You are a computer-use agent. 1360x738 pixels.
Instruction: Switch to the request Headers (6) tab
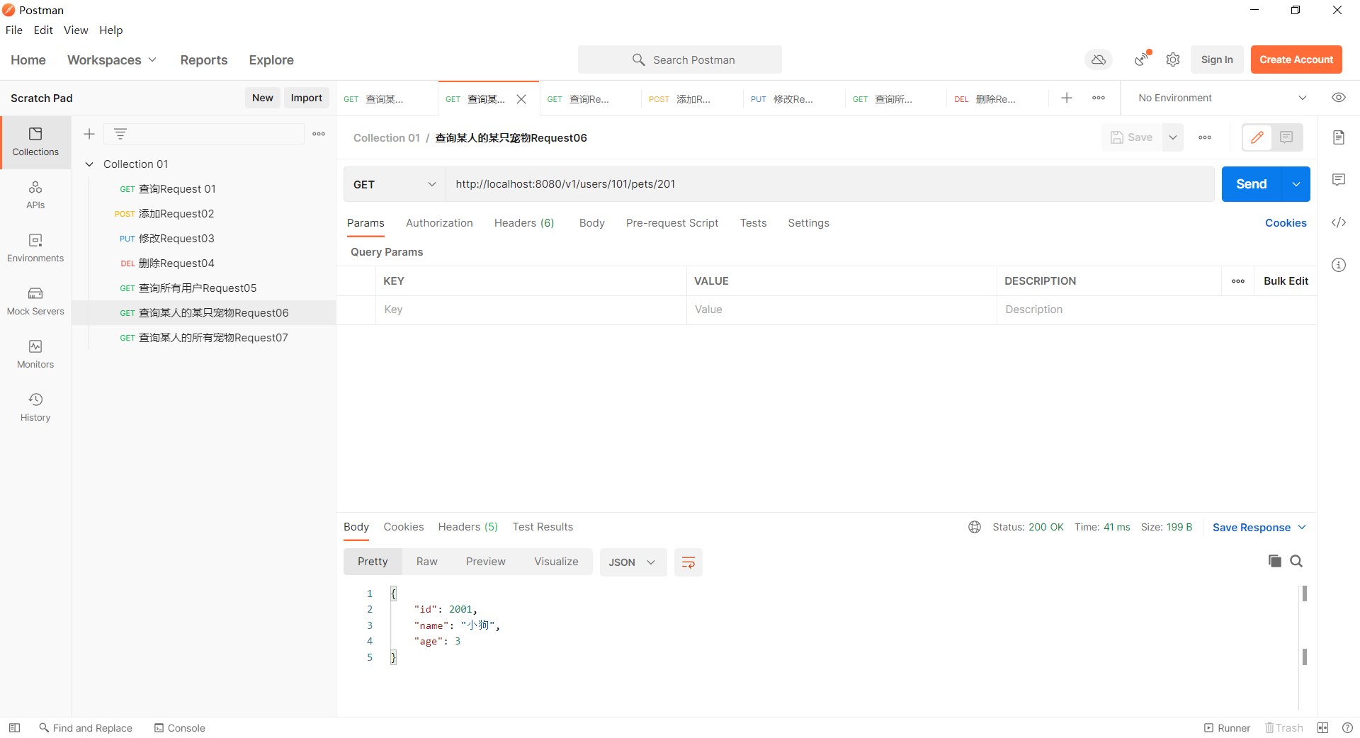coord(524,223)
